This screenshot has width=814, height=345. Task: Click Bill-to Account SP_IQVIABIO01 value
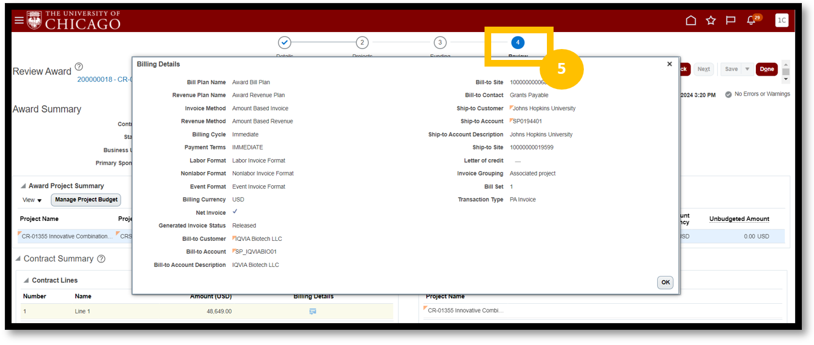[255, 251]
